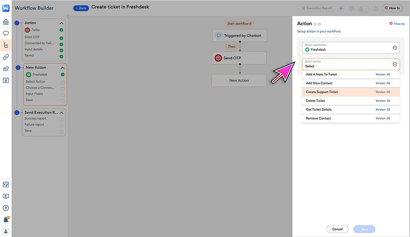Image resolution: width=410 pixels, height=237 pixels.
Task: Click the Start workflow if label
Action: click(x=239, y=24)
